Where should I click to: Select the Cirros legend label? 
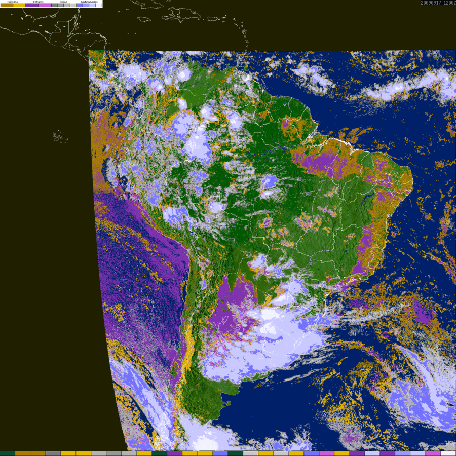click(63, 2)
